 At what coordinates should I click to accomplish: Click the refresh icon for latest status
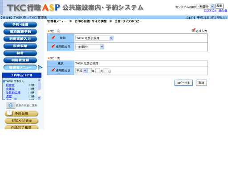[11, 106]
